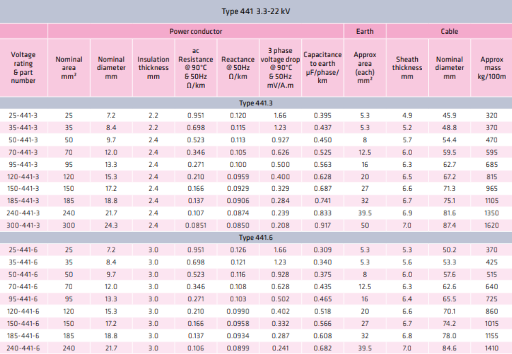
Task: Select the 'Earth' group header
Action: 365,31
